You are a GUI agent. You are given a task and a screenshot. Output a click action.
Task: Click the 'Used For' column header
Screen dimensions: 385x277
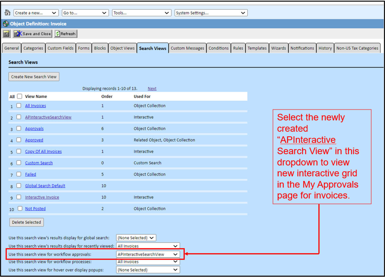[142, 96]
